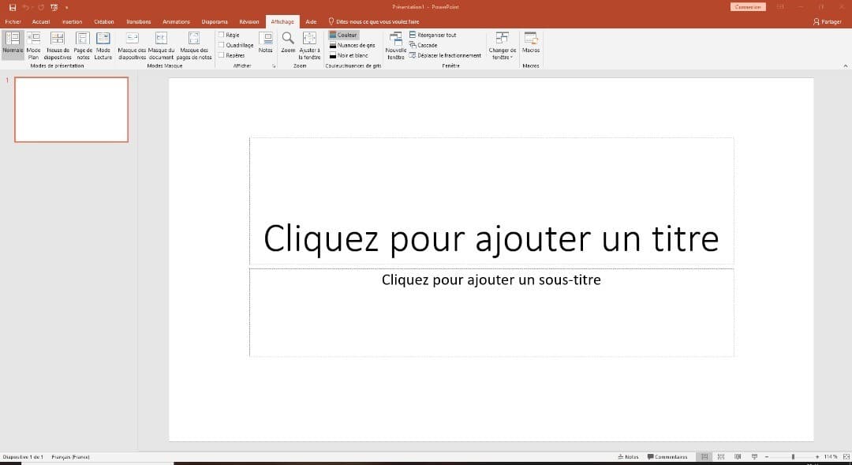Select Masque des diapositives view
Screen dimensions: 852x465
(133, 47)
